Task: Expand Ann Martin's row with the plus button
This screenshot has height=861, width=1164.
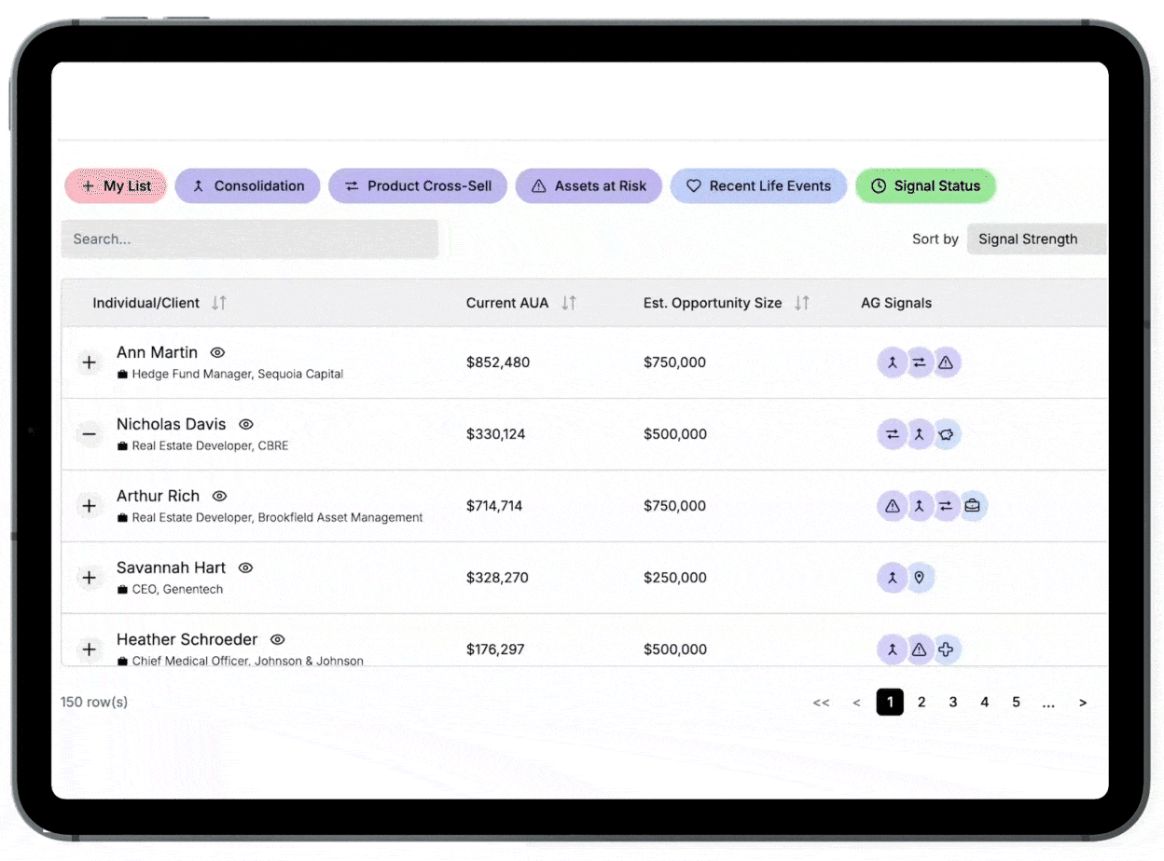Action: (x=90, y=362)
